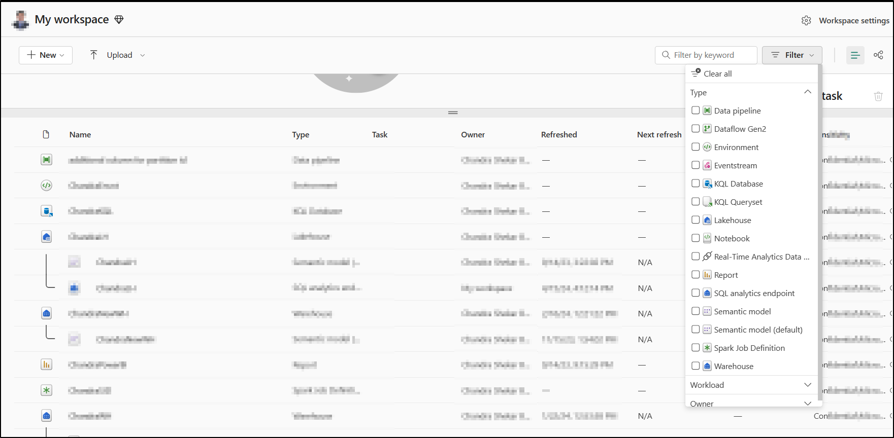Screen dimensions: 894x438
Task: Click Workspace settings link
Action: [x=854, y=20]
